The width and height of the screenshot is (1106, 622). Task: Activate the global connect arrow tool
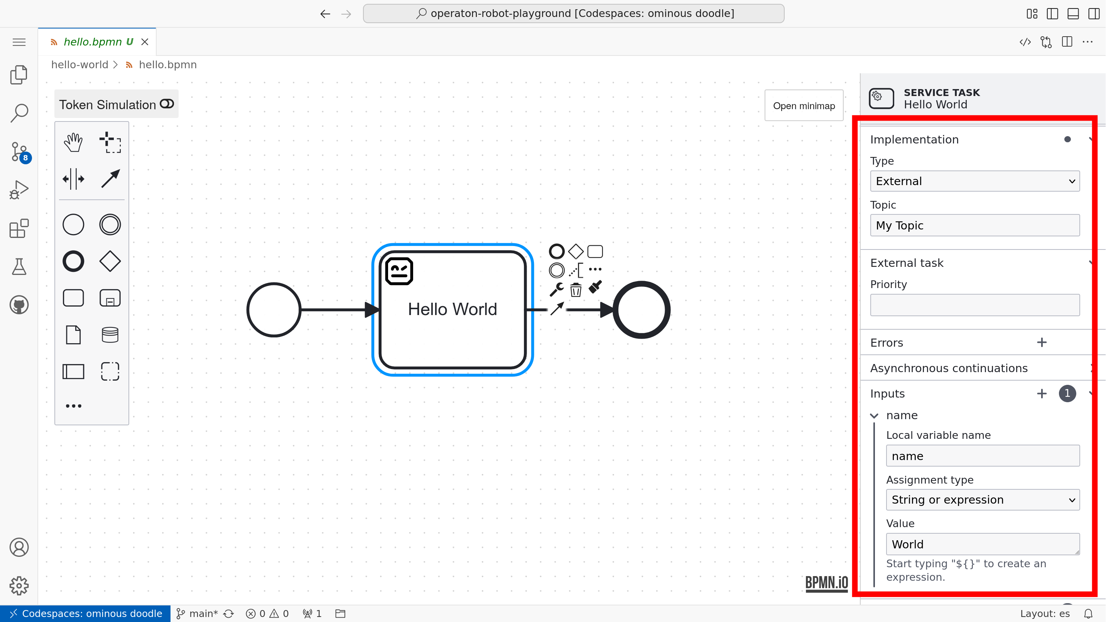110,179
